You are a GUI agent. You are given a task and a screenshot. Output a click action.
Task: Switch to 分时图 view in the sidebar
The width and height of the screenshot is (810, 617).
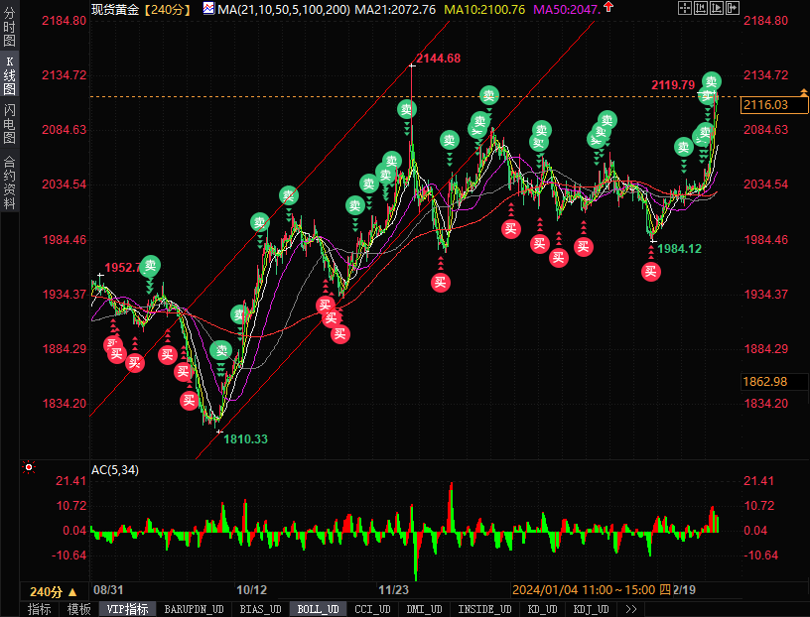tap(9, 29)
